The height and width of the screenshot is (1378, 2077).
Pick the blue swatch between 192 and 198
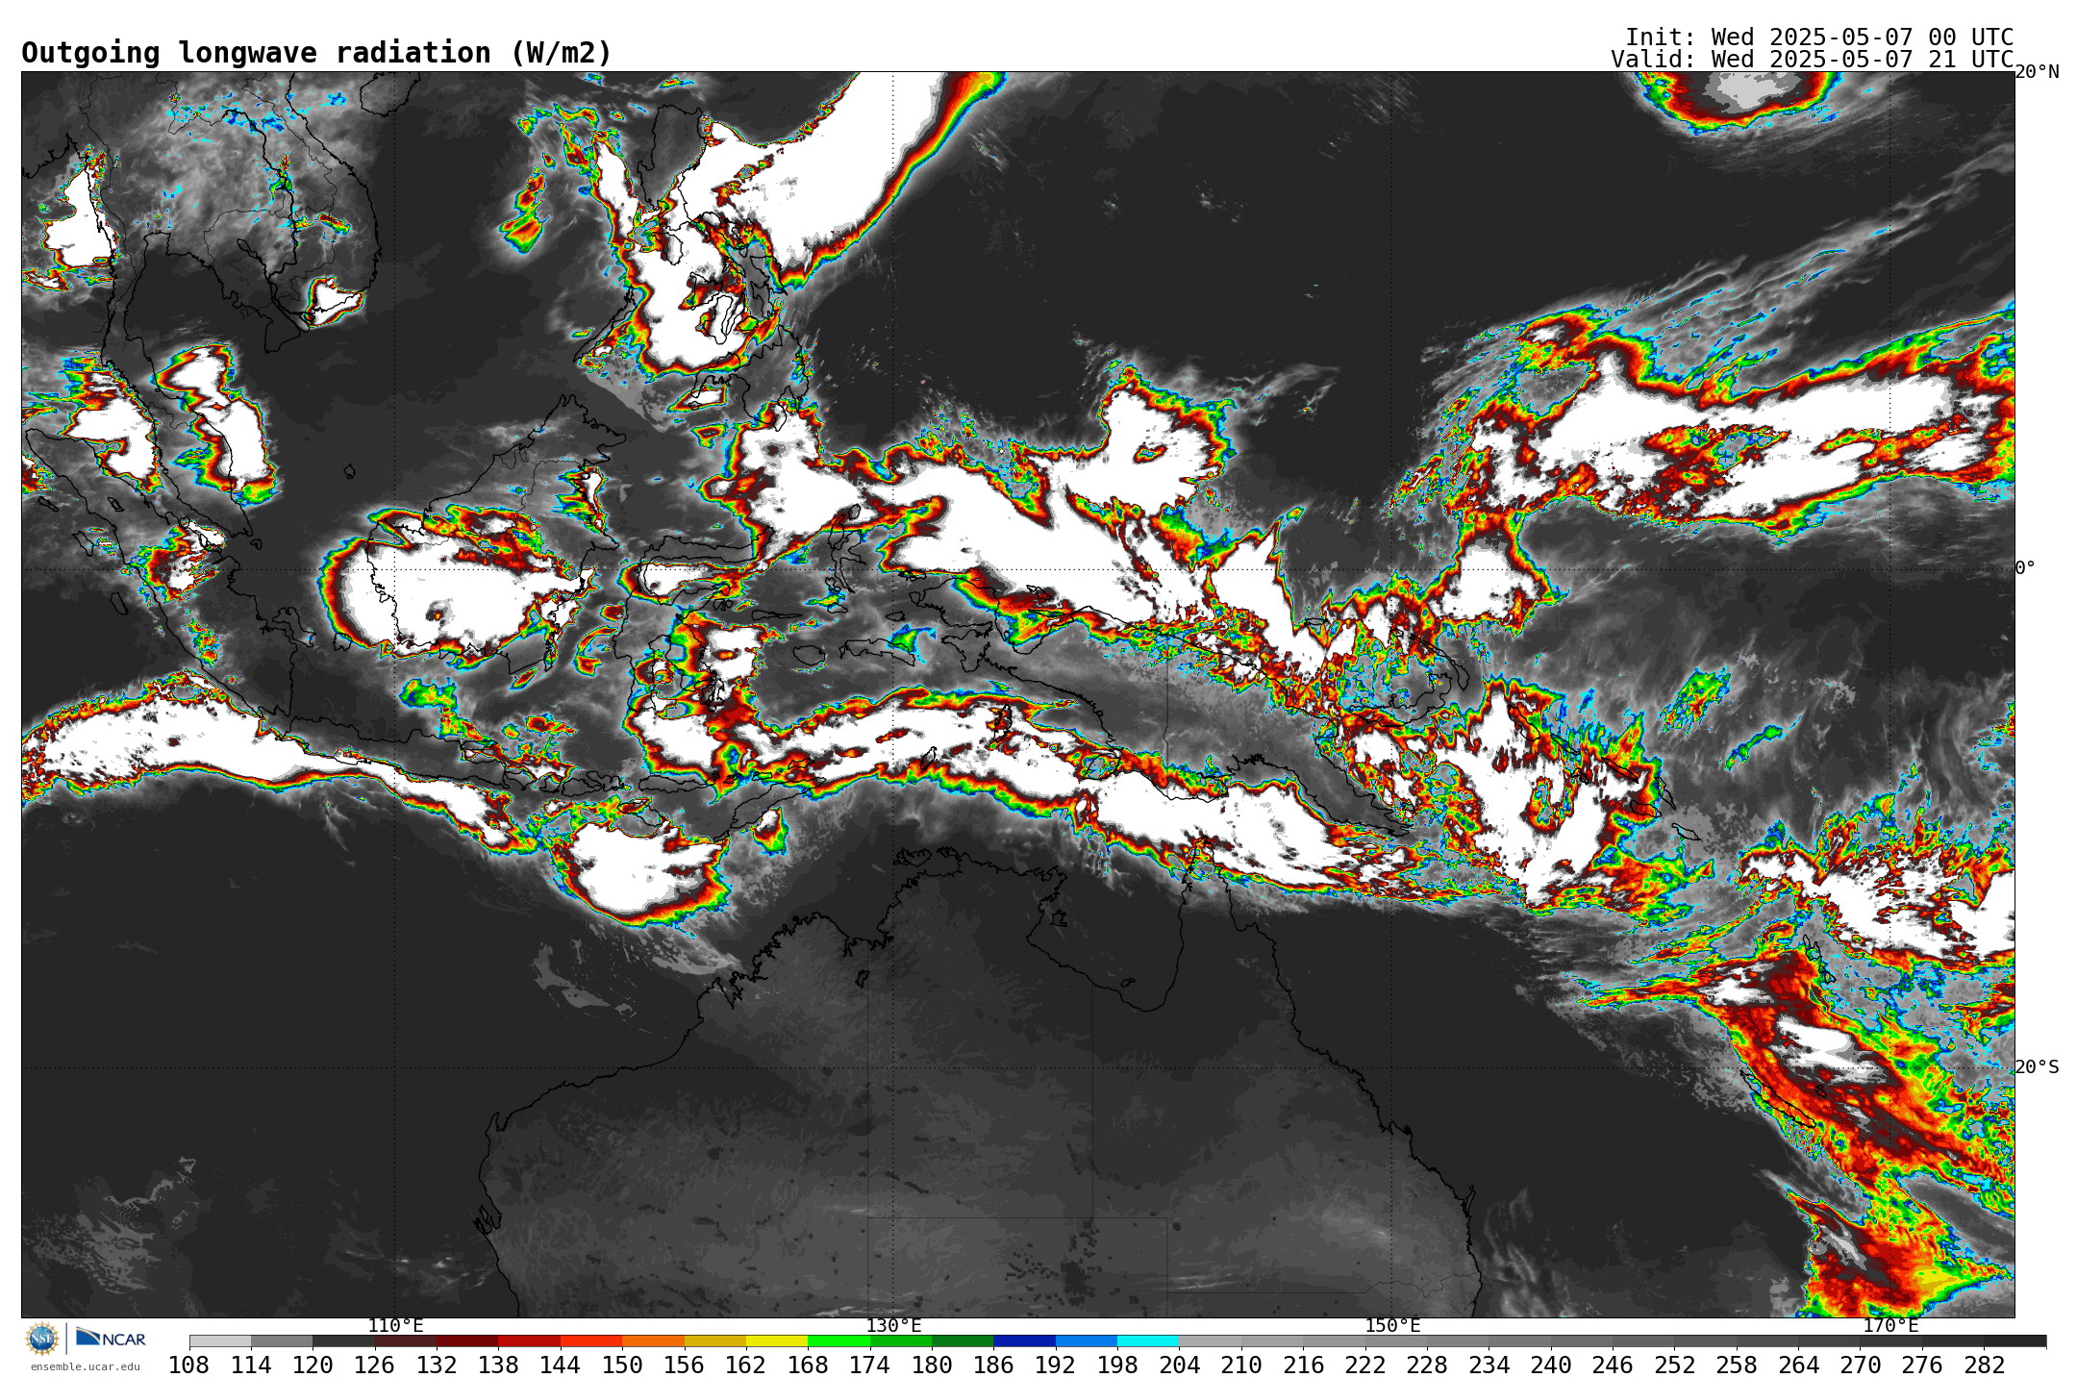1087,1341
